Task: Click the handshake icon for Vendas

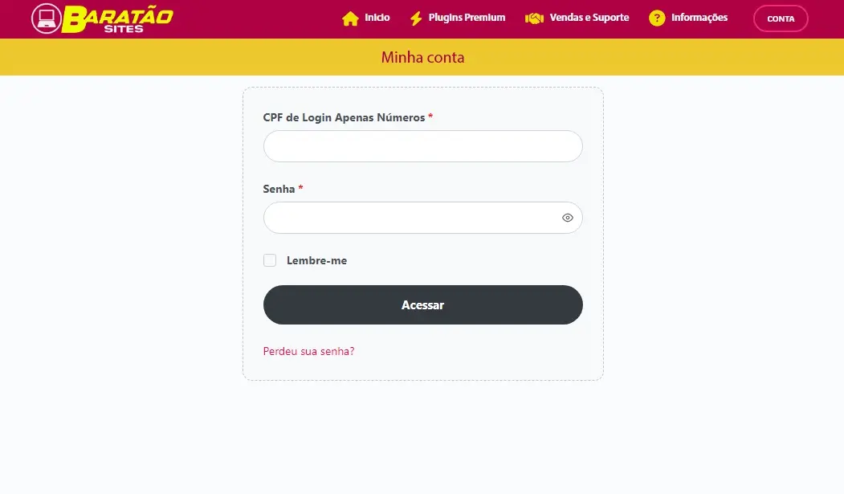Action: coord(534,18)
